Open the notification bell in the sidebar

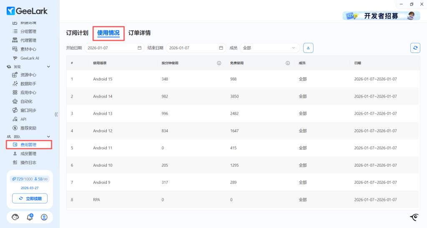(30, 217)
